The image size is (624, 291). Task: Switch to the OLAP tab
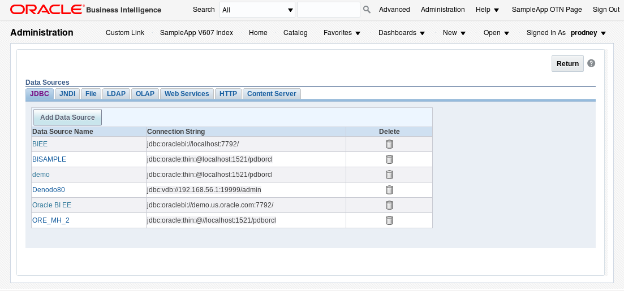tap(145, 94)
